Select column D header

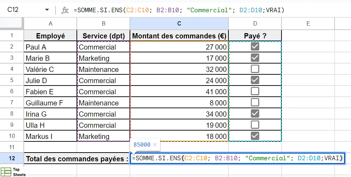[x=255, y=23]
